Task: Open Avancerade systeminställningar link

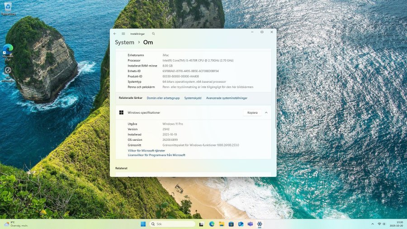Action: pyautogui.click(x=227, y=98)
